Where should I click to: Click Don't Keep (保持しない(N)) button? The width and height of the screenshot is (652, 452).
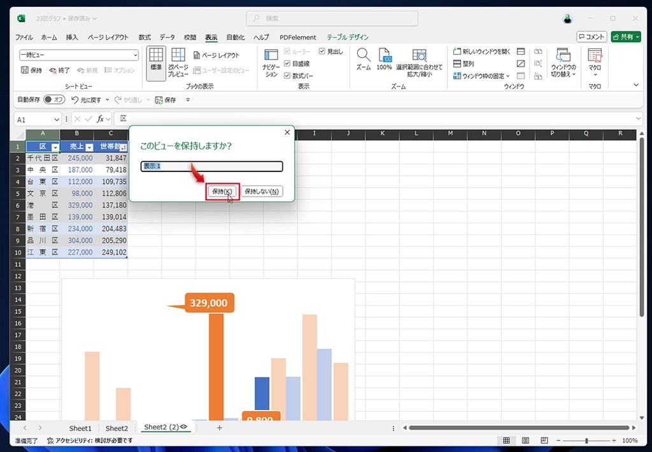point(262,191)
